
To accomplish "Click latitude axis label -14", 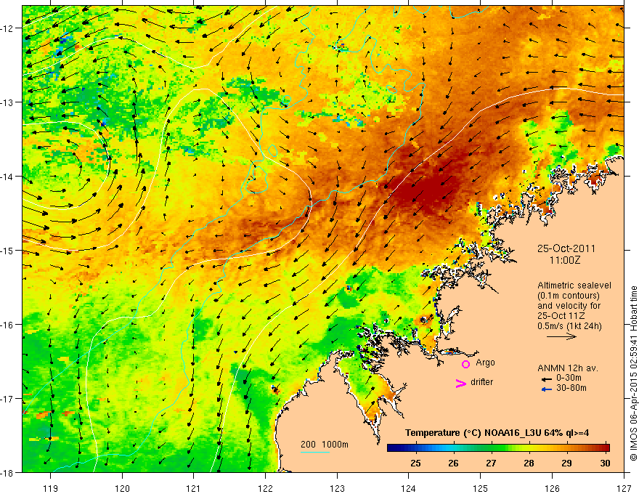I will pyautogui.click(x=7, y=177).
